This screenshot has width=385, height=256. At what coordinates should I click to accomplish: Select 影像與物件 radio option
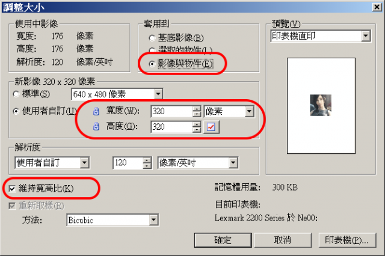pos(152,64)
